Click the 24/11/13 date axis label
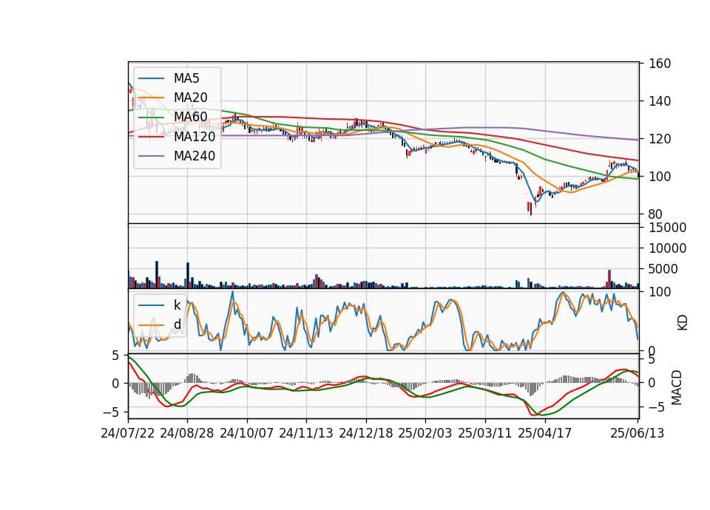 tap(306, 433)
